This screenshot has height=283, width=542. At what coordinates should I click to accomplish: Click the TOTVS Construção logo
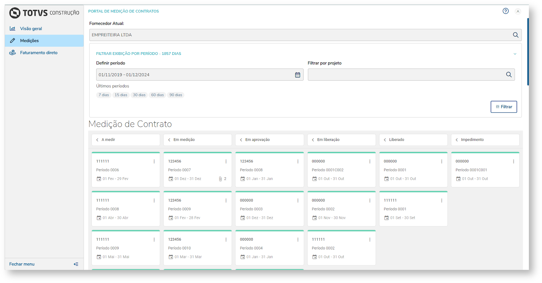44,13
